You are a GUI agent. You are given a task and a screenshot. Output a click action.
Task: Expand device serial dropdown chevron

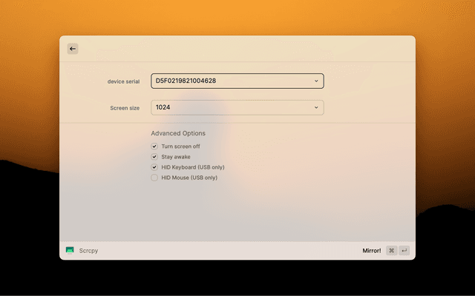316,81
